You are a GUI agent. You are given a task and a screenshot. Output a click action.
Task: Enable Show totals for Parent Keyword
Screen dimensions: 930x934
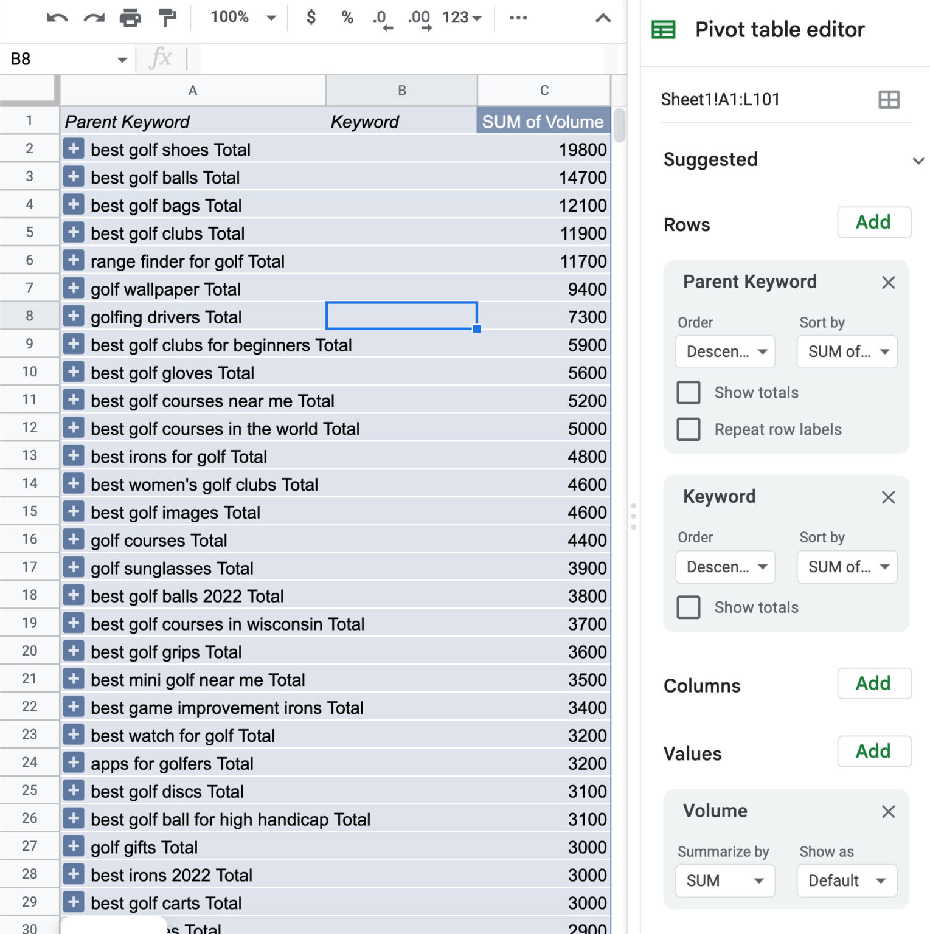[x=688, y=393]
